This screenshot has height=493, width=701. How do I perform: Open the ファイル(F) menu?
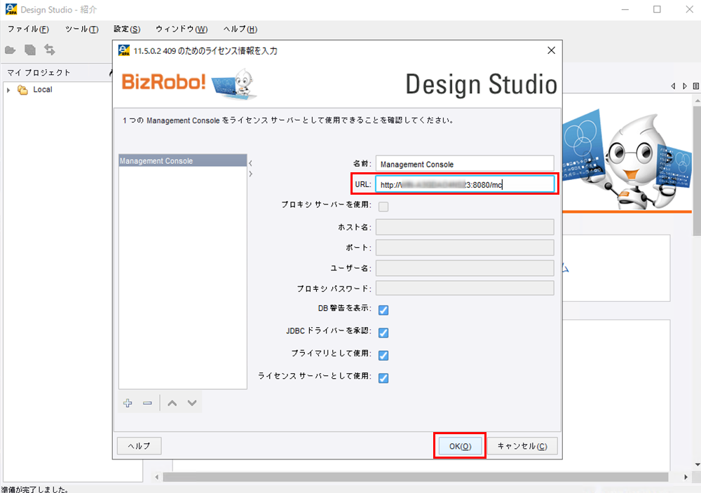pyautogui.click(x=28, y=29)
